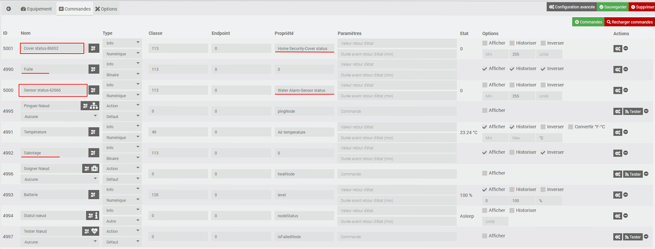
Task: Click the heartbeat icon beside Tester Nœud
Action: (x=95, y=231)
